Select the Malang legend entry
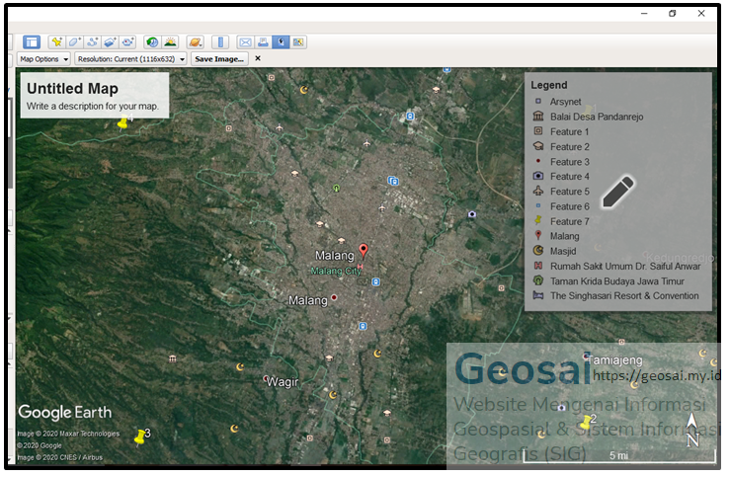The height and width of the screenshot is (477, 730). point(556,236)
